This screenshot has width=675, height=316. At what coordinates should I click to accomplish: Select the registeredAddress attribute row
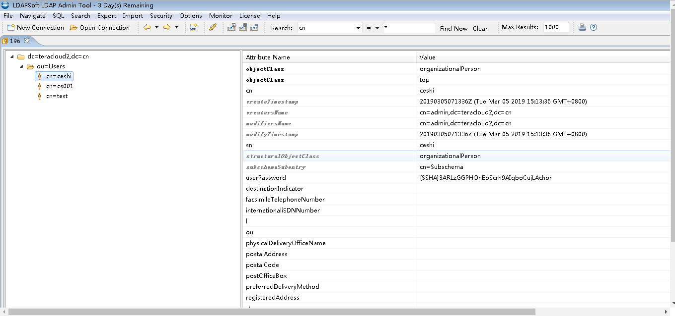(457, 298)
